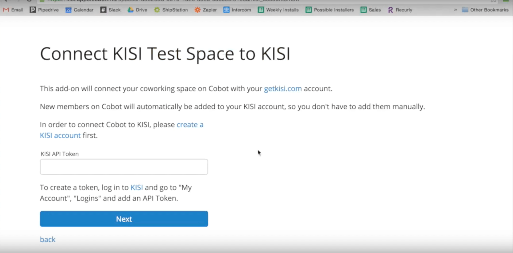Open the Pipedrive bookmark
This screenshot has height=253, width=513.
pyautogui.click(x=44, y=10)
